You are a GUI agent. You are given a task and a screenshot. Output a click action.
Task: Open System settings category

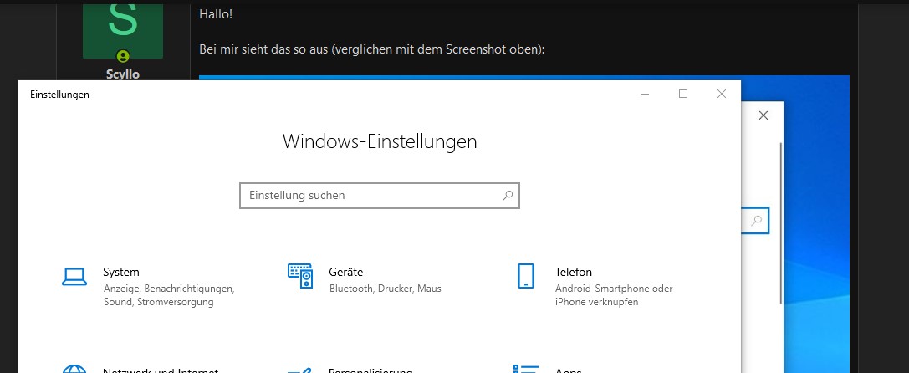(x=149, y=287)
